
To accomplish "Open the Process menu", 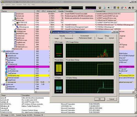I will pos(19,4).
